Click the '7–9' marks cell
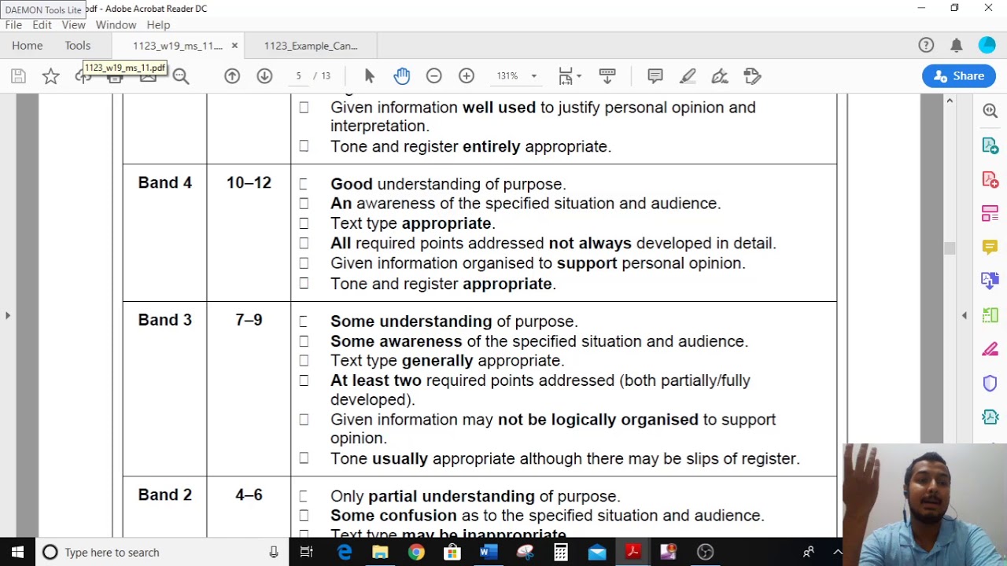Screen dimensions: 1007x566 [x=249, y=320]
